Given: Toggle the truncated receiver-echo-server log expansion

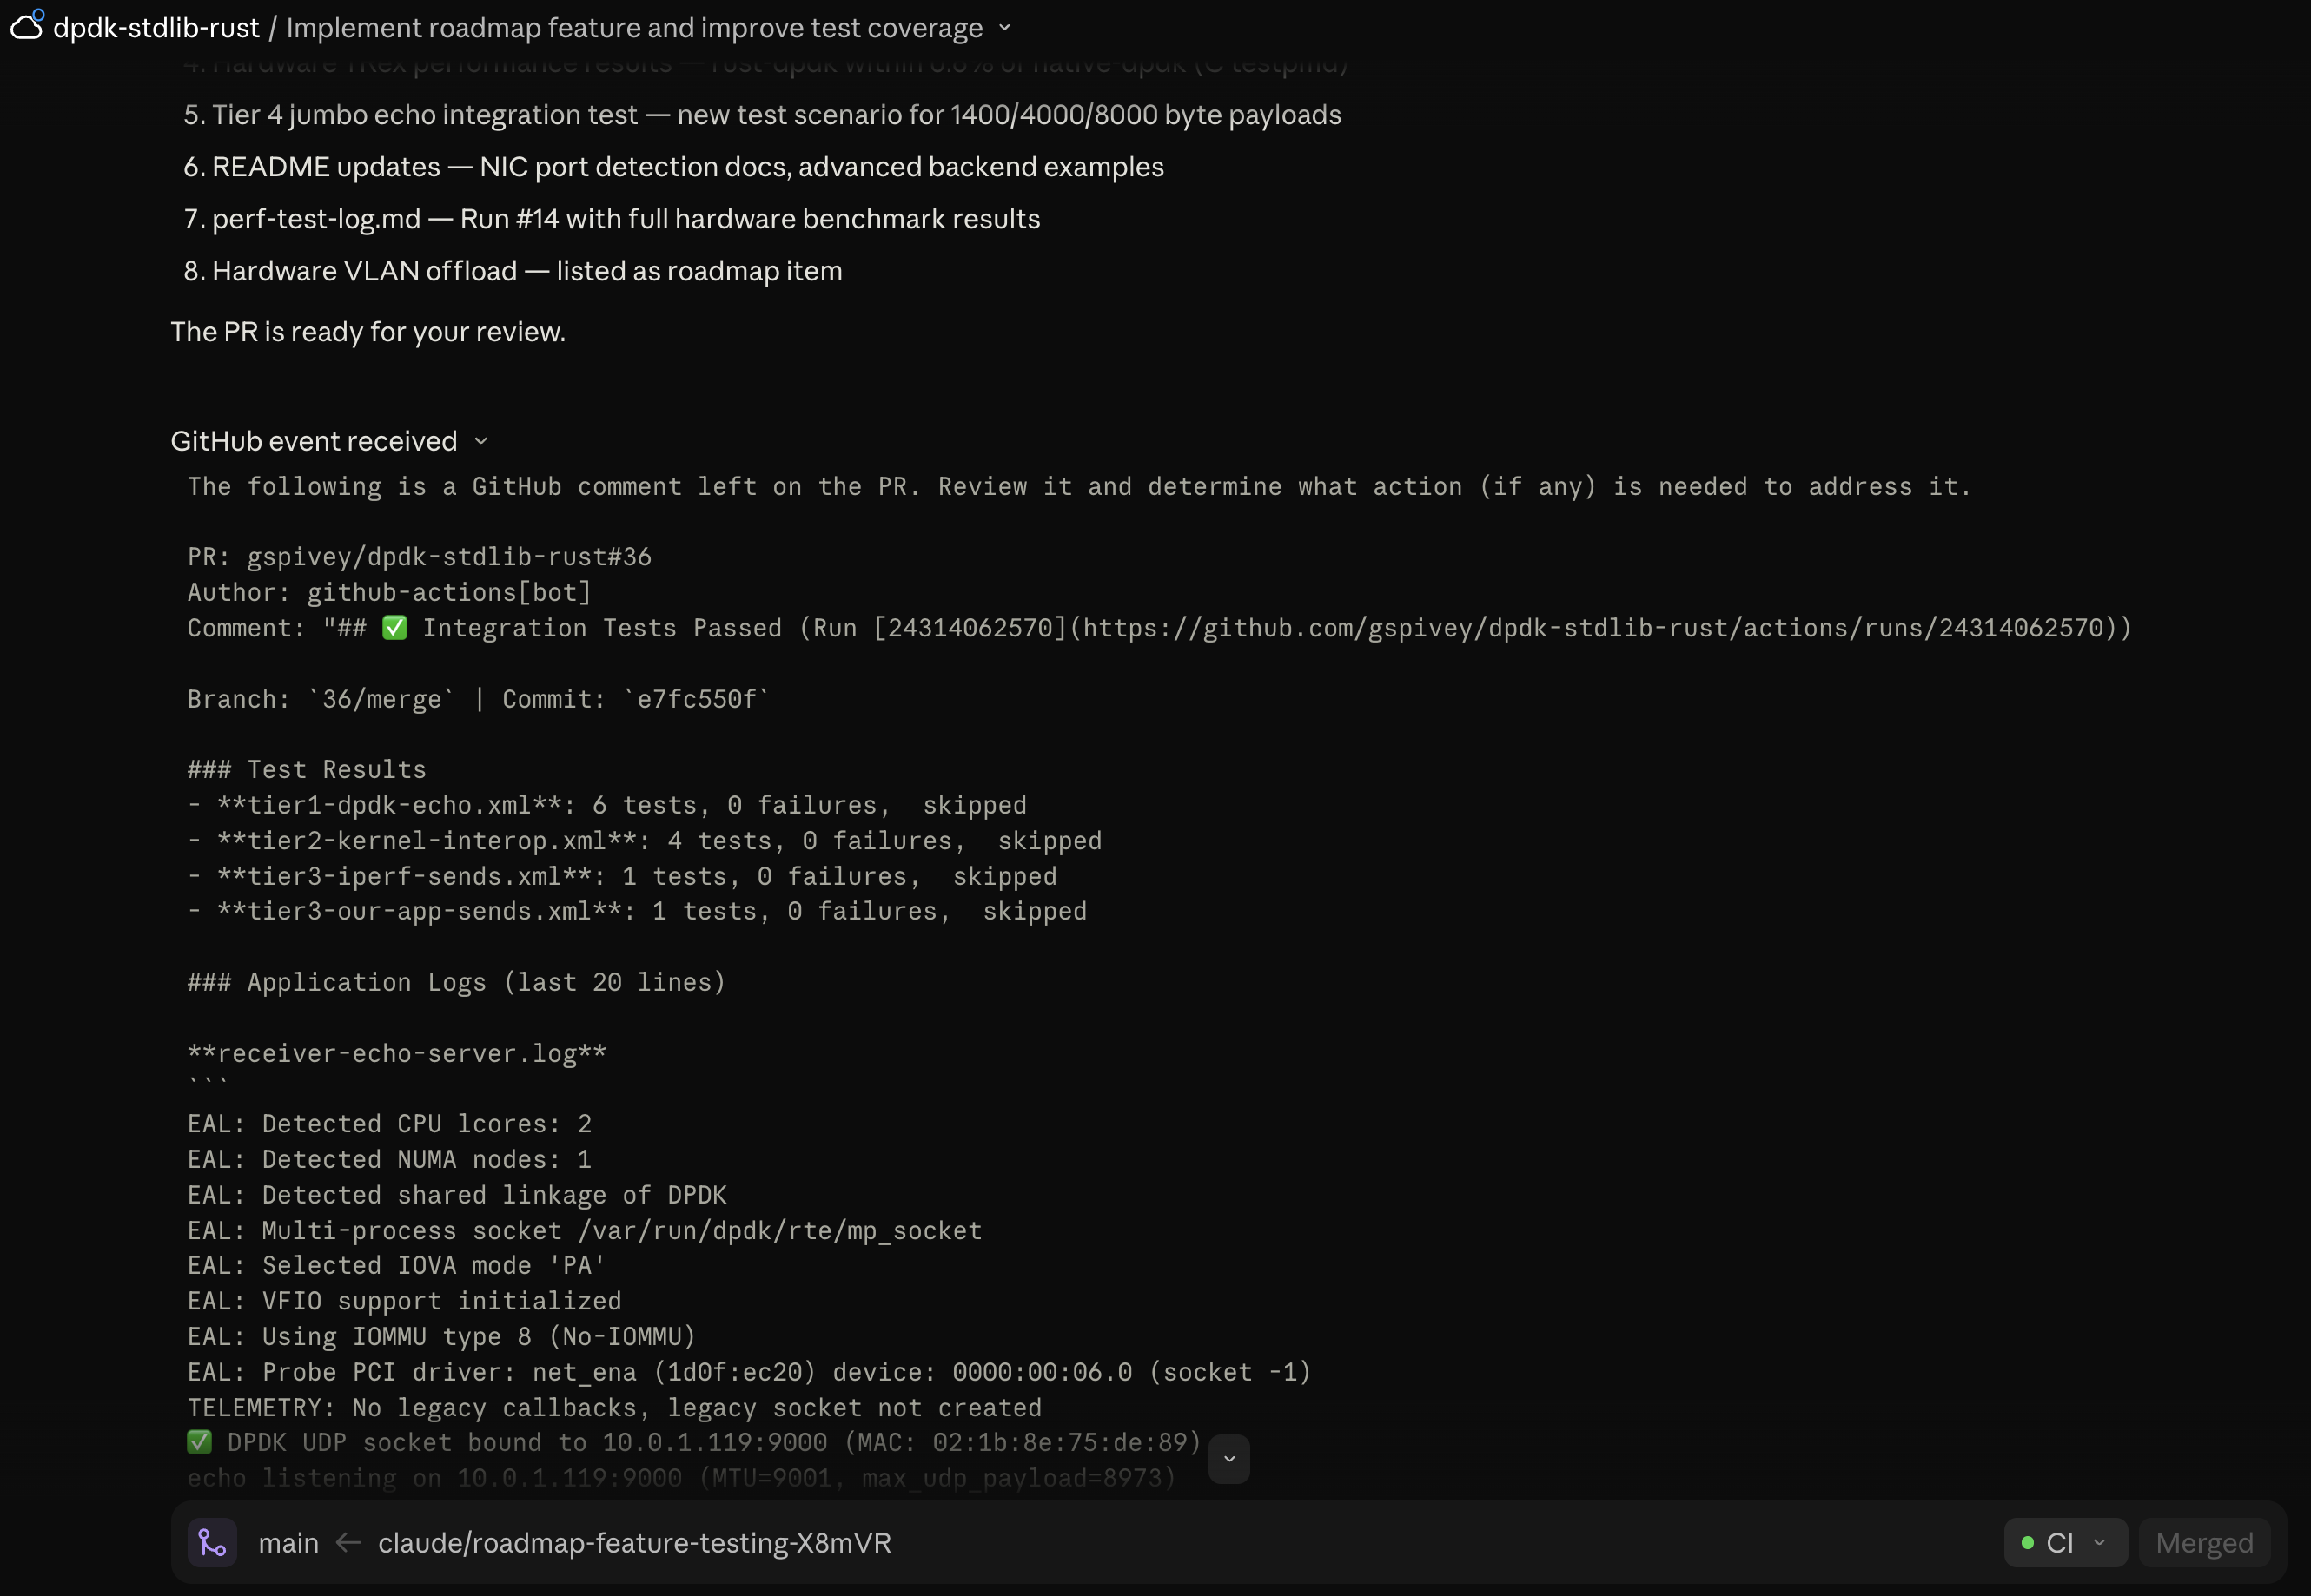Looking at the screenshot, I should (1229, 1459).
